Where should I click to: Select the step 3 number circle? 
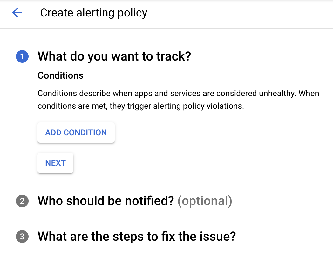(x=22, y=237)
